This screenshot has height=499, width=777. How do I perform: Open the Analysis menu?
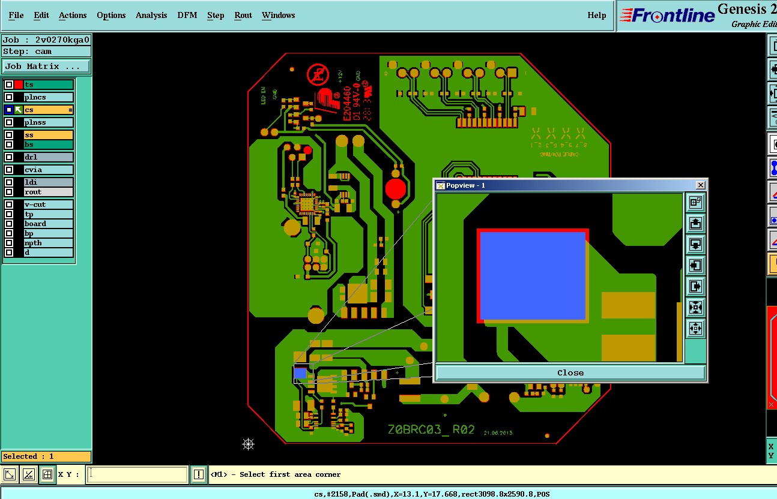[151, 15]
